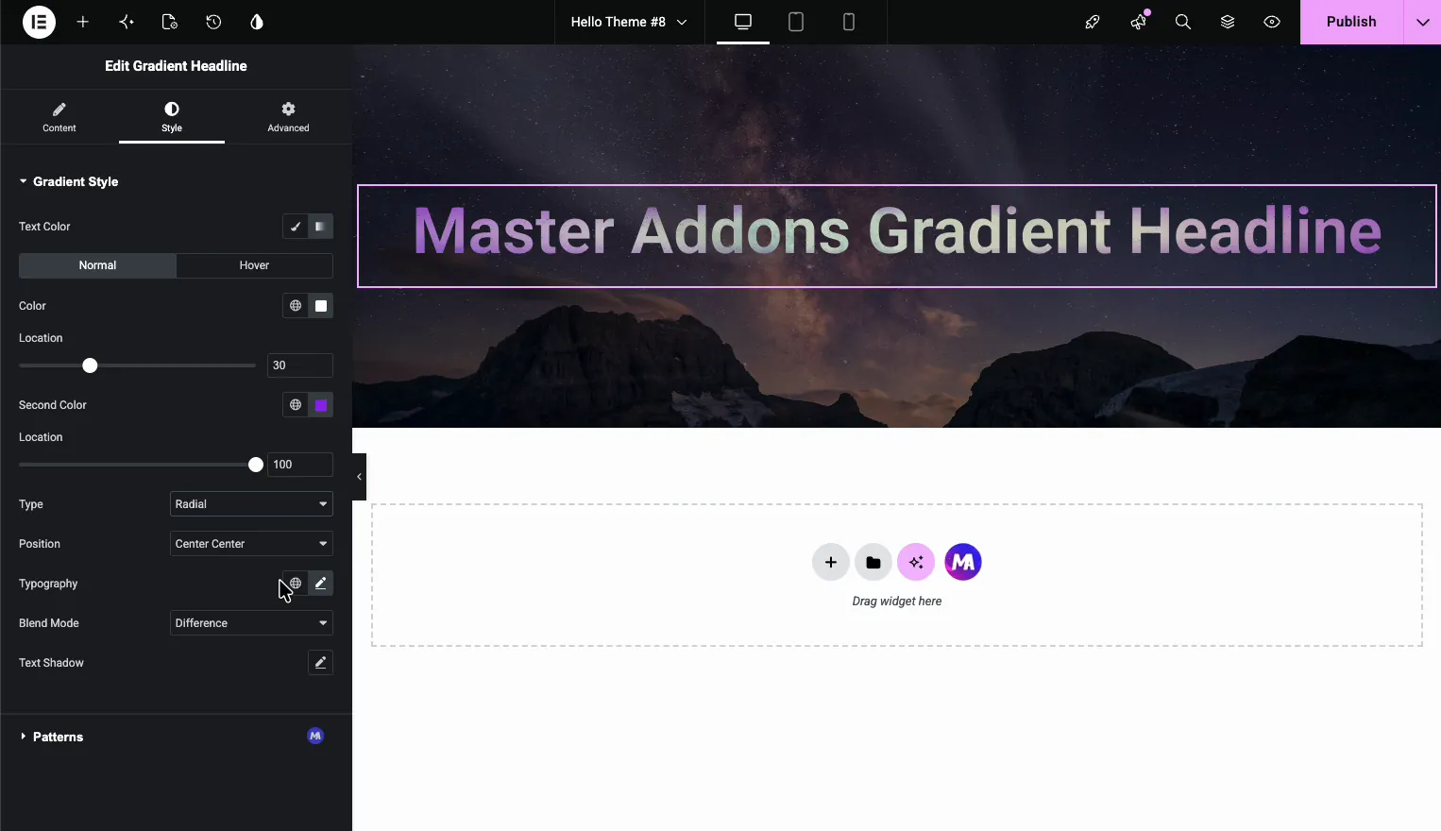Open What's New notification icon
This screenshot has width=1441, height=831.
pyautogui.click(x=1138, y=22)
